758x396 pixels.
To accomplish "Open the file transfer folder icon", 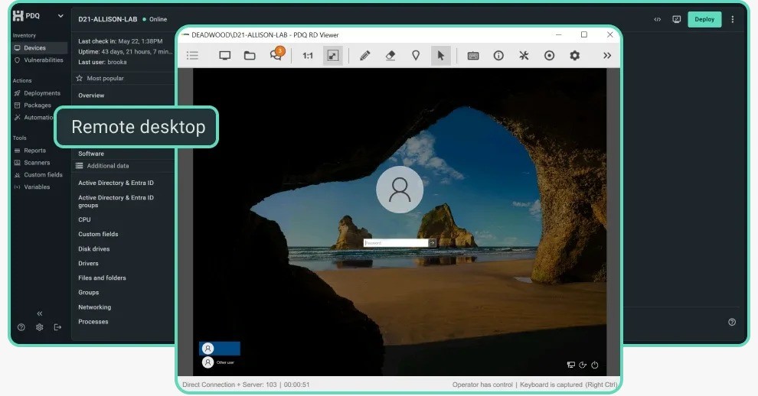I will (x=250, y=56).
